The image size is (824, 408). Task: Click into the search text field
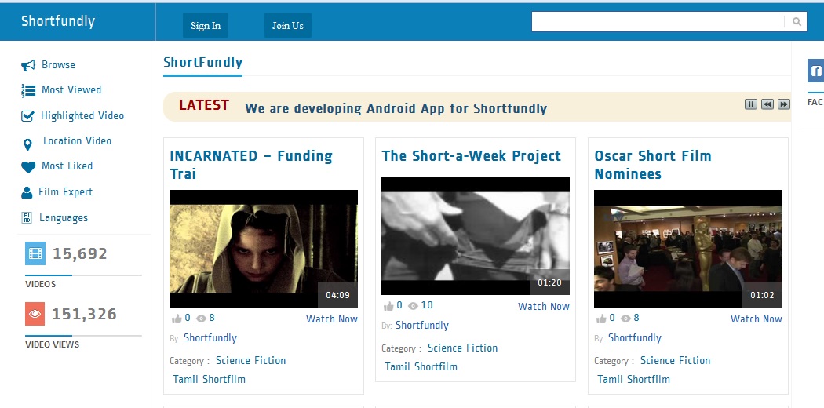point(658,22)
